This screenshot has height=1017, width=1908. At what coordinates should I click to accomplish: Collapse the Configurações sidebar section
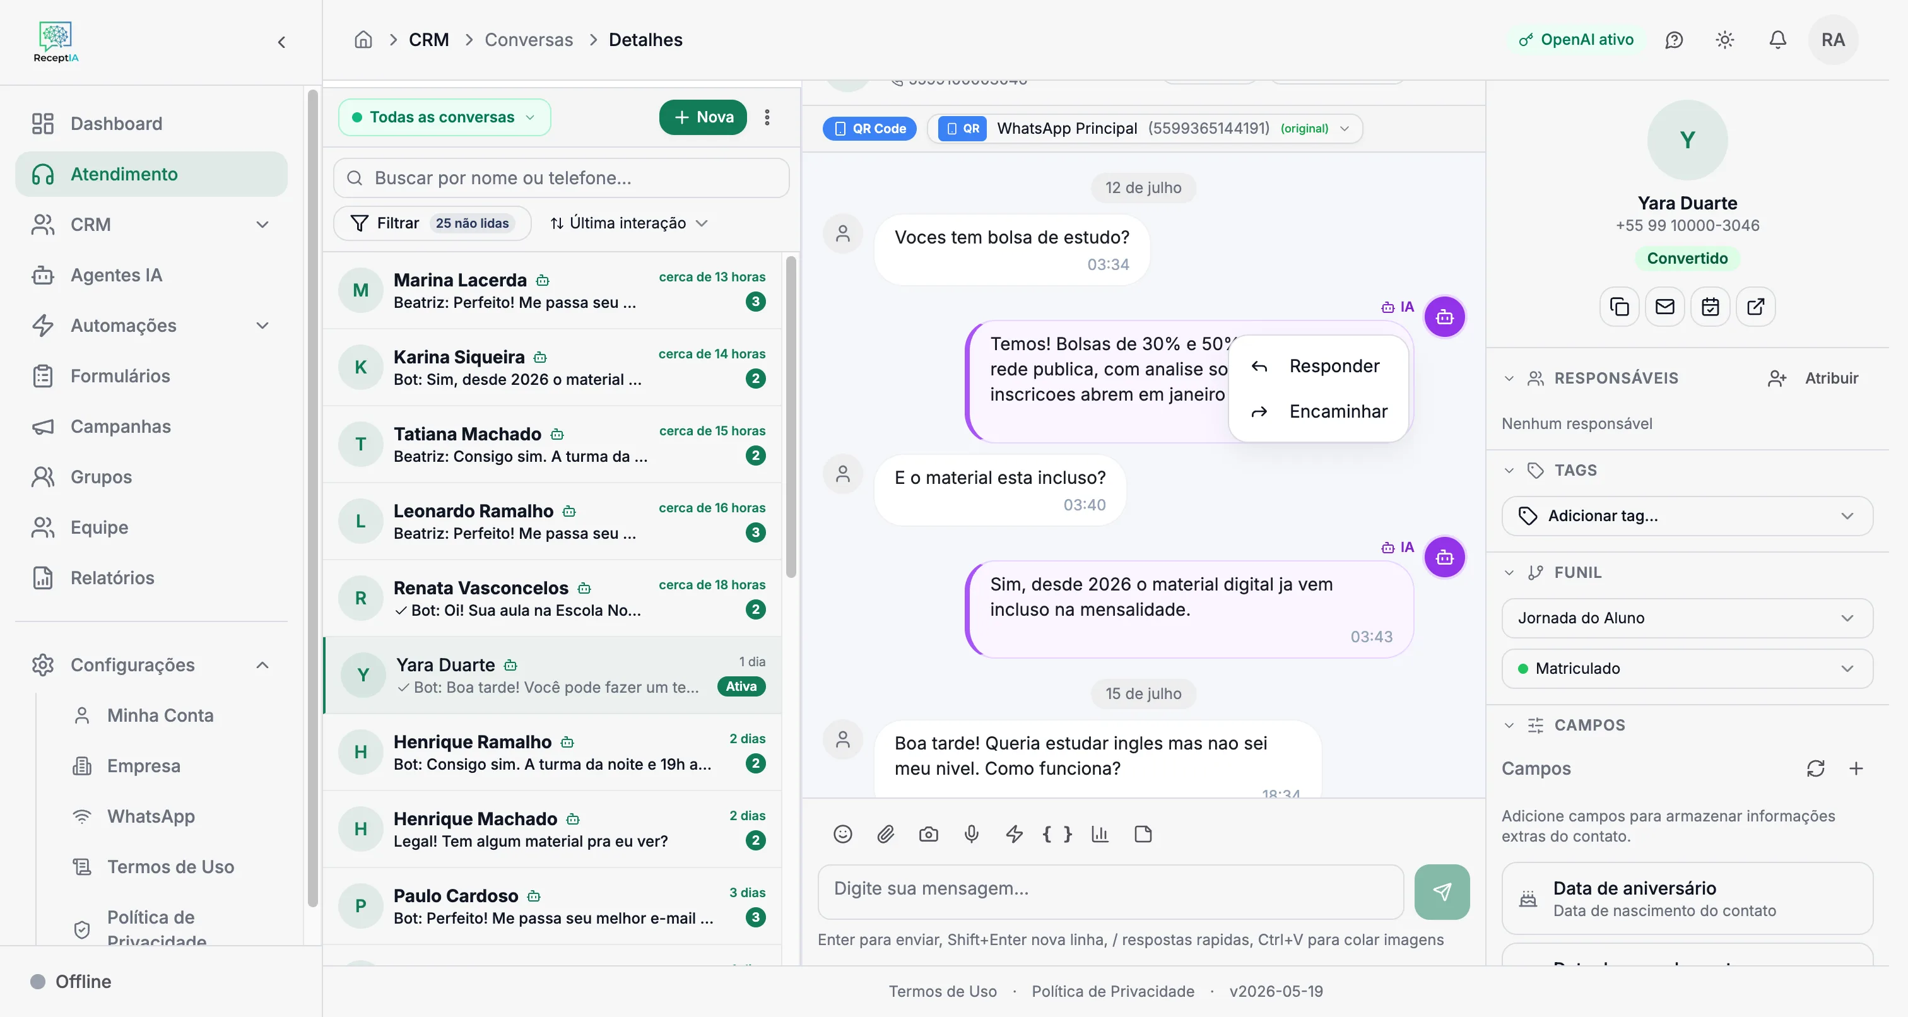tap(262, 665)
